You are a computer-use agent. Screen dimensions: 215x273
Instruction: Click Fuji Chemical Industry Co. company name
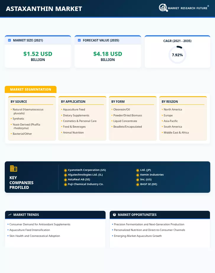pos(85,184)
